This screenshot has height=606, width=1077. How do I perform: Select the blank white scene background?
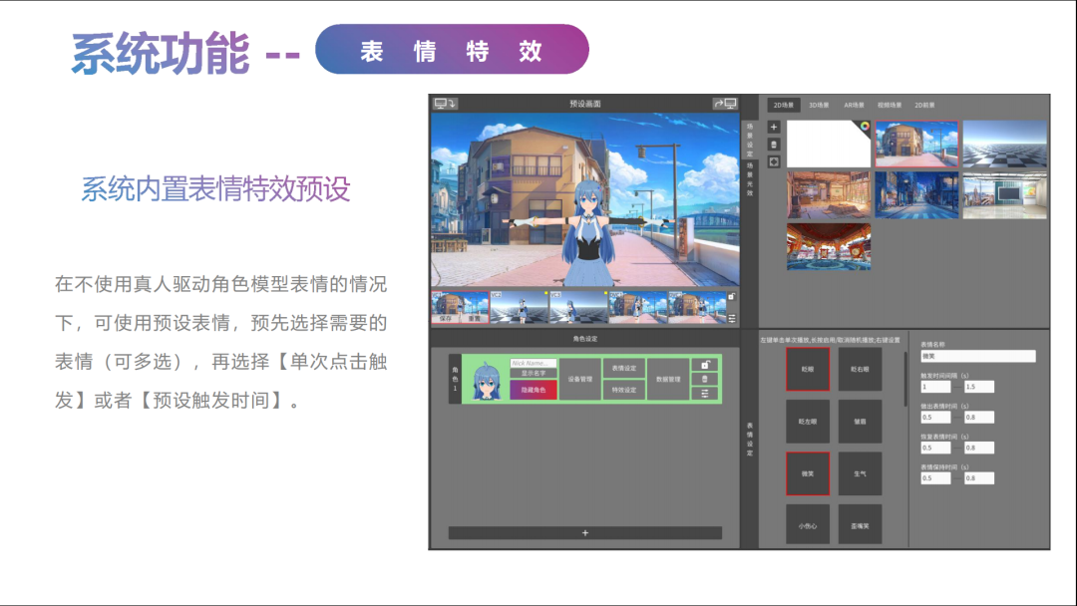(829, 145)
